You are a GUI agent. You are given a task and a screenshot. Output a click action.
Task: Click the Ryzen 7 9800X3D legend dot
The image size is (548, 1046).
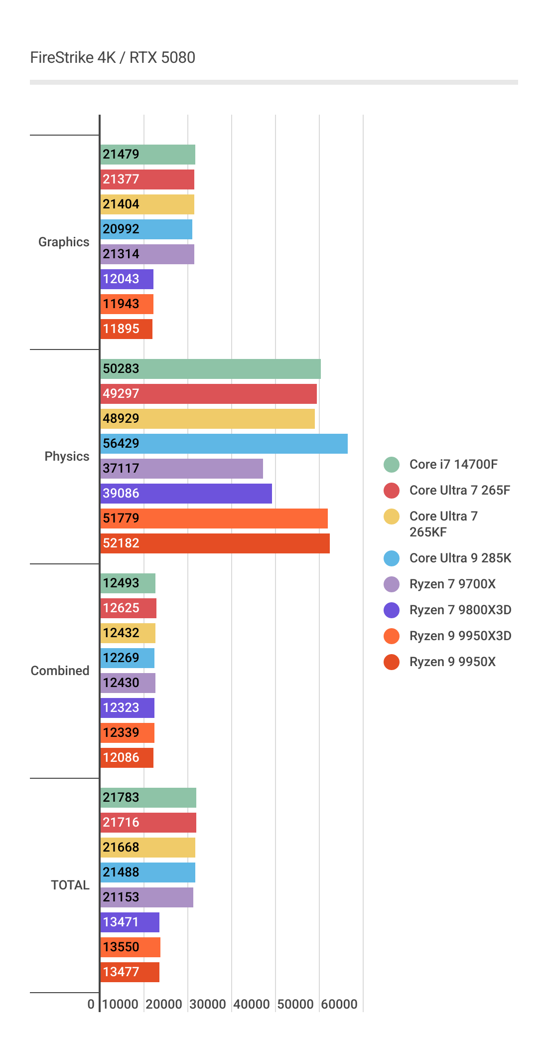[392, 610]
